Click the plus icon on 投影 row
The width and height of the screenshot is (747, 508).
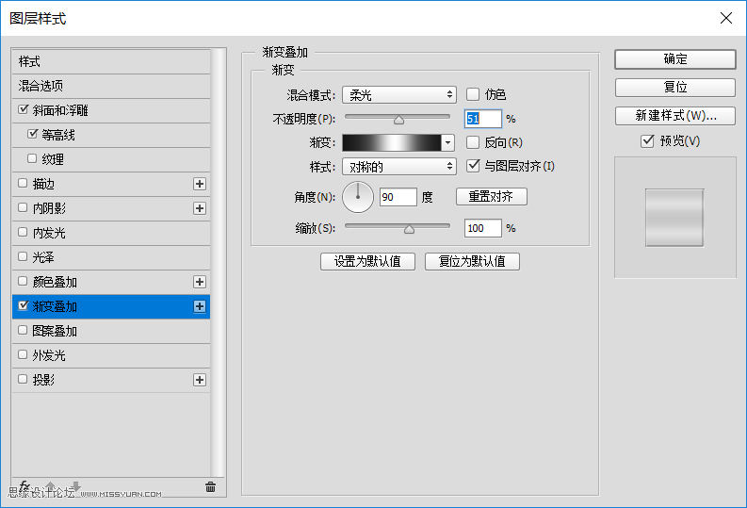(x=199, y=380)
